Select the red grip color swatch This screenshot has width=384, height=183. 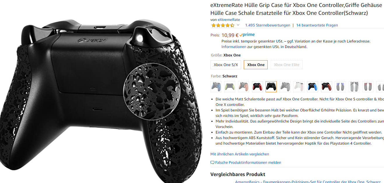tap(257, 87)
